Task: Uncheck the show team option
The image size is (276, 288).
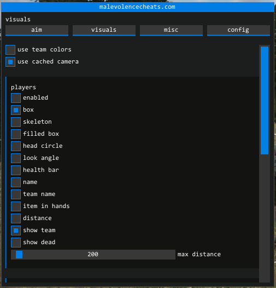Action: (x=16, y=231)
